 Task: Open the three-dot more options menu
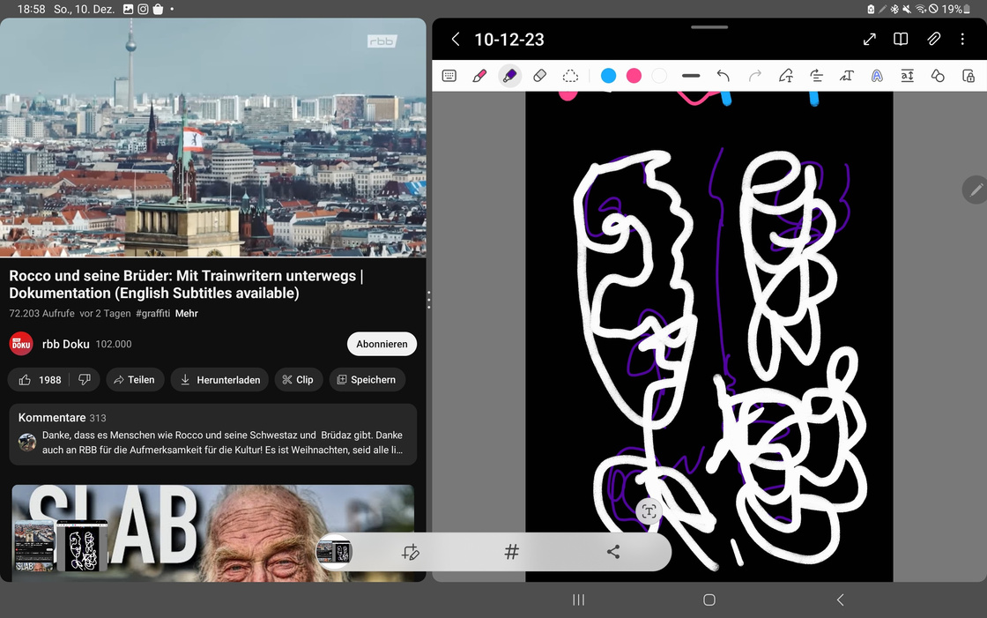pyautogui.click(x=963, y=39)
